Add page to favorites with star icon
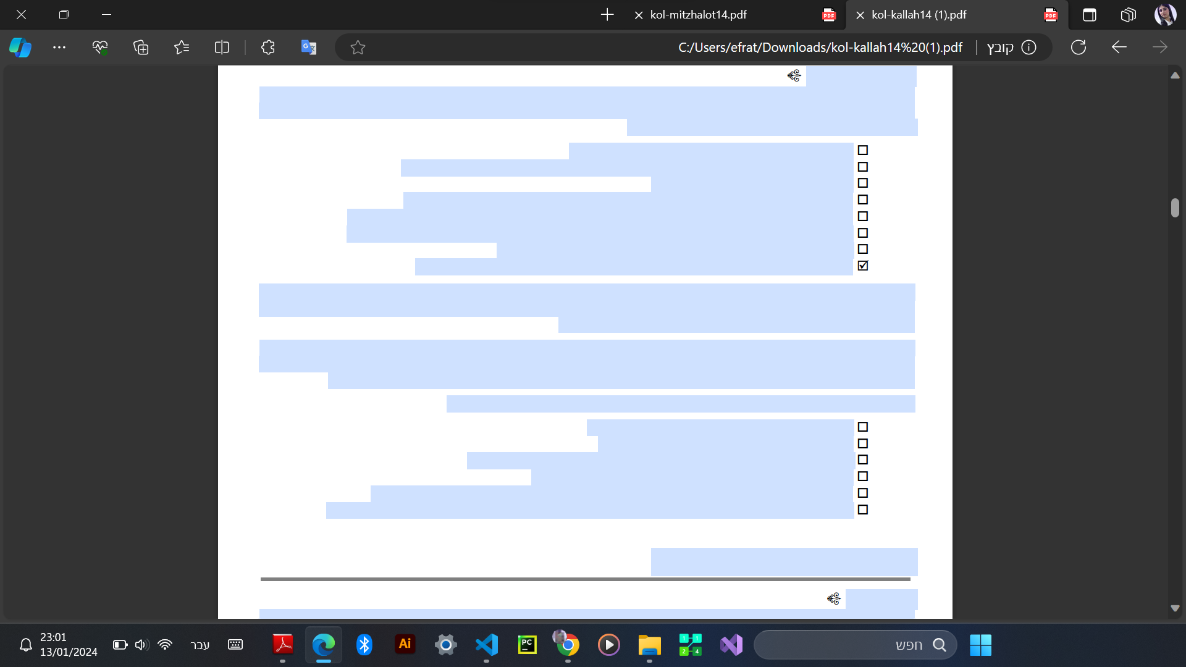This screenshot has width=1186, height=667. [358, 48]
